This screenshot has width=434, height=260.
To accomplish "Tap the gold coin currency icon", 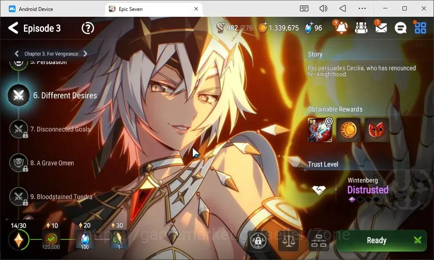I will (262, 27).
